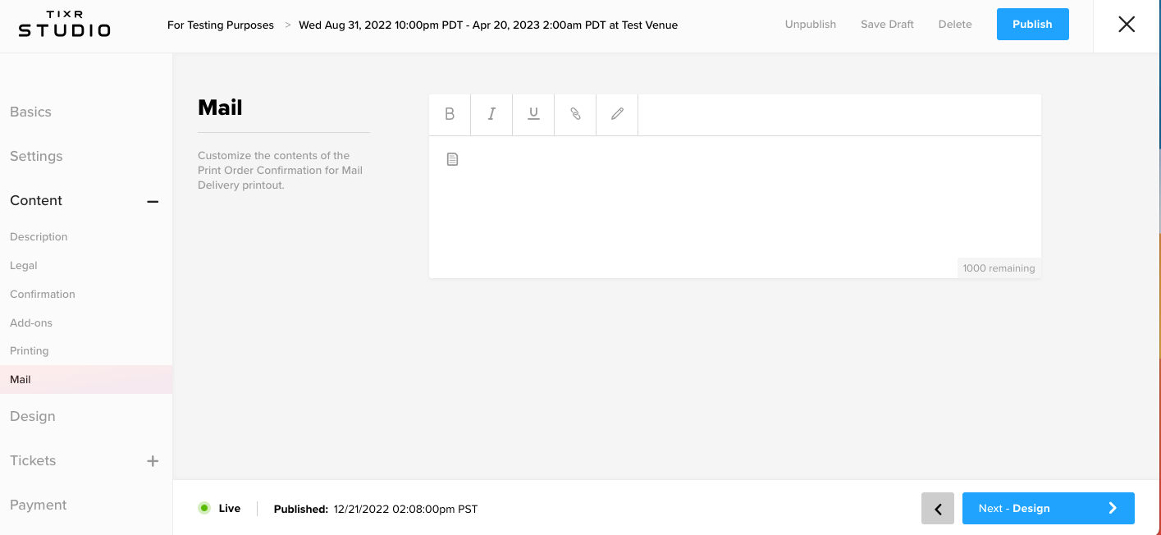Toggle italic formatting in the editor
This screenshot has width=1161, height=535.
pos(491,114)
